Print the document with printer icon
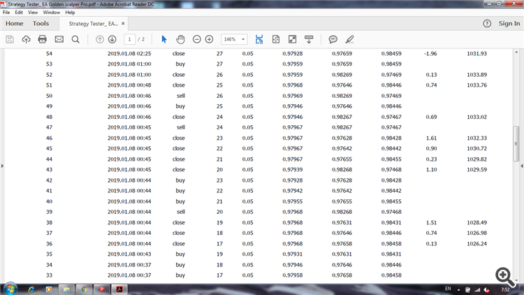The width and height of the screenshot is (524, 295). (43, 39)
